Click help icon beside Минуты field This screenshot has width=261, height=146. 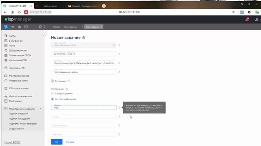[119, 107]
